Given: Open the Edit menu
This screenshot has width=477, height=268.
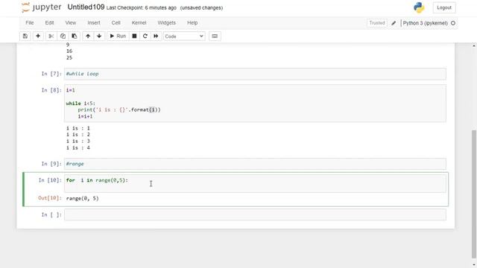Looking at the screenshot, I should point(49,23).
